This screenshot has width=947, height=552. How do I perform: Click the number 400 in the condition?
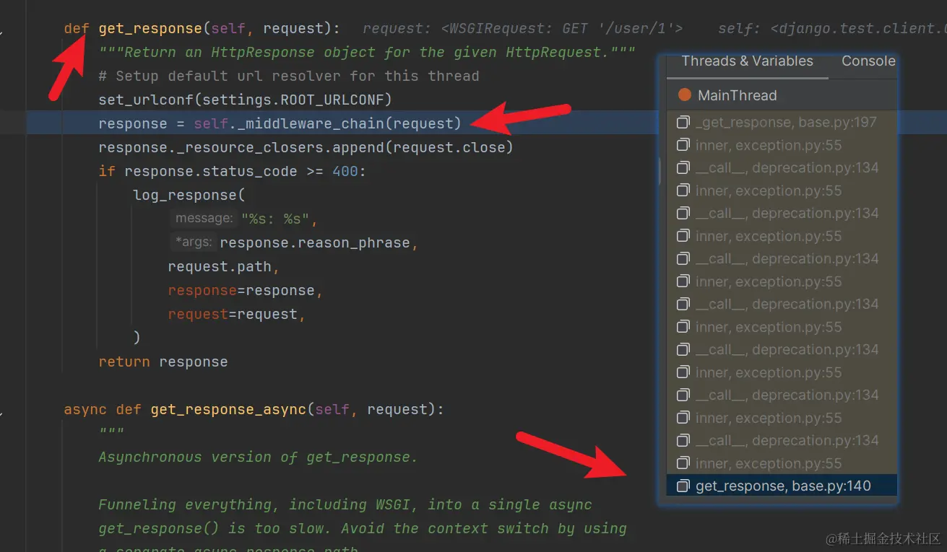click(345, 171)
